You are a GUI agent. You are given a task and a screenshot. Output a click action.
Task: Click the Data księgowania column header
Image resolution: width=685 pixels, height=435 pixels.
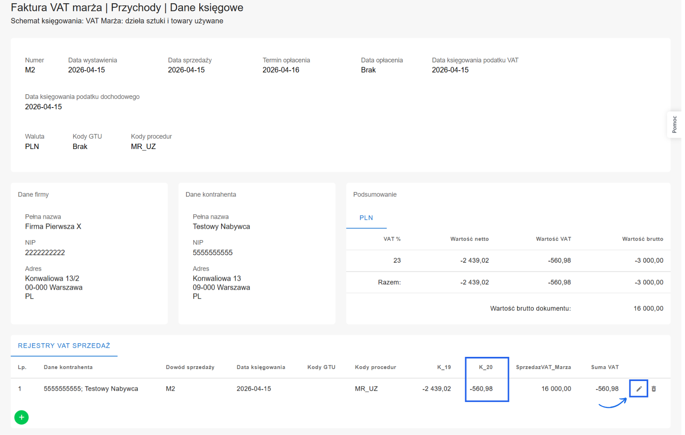coord(261,367)
